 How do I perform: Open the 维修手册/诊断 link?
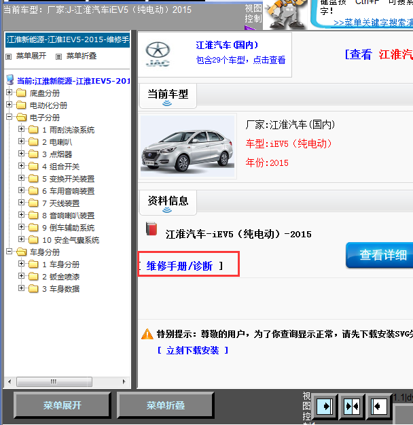click(x=179, y=266)
